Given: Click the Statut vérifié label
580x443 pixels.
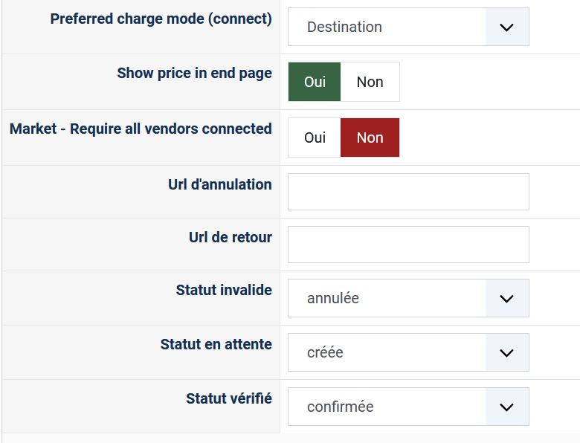Looking at the screenshot, I should 228,398.
